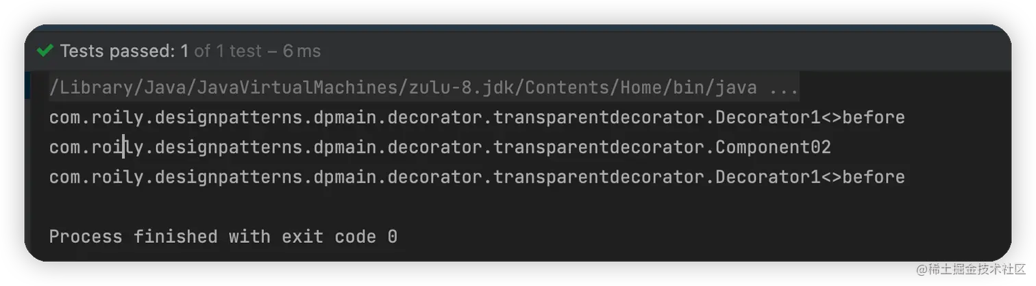Click the word 'Component02' in the output
This screenshot has width=1036, height=286.
pos(773,147)
